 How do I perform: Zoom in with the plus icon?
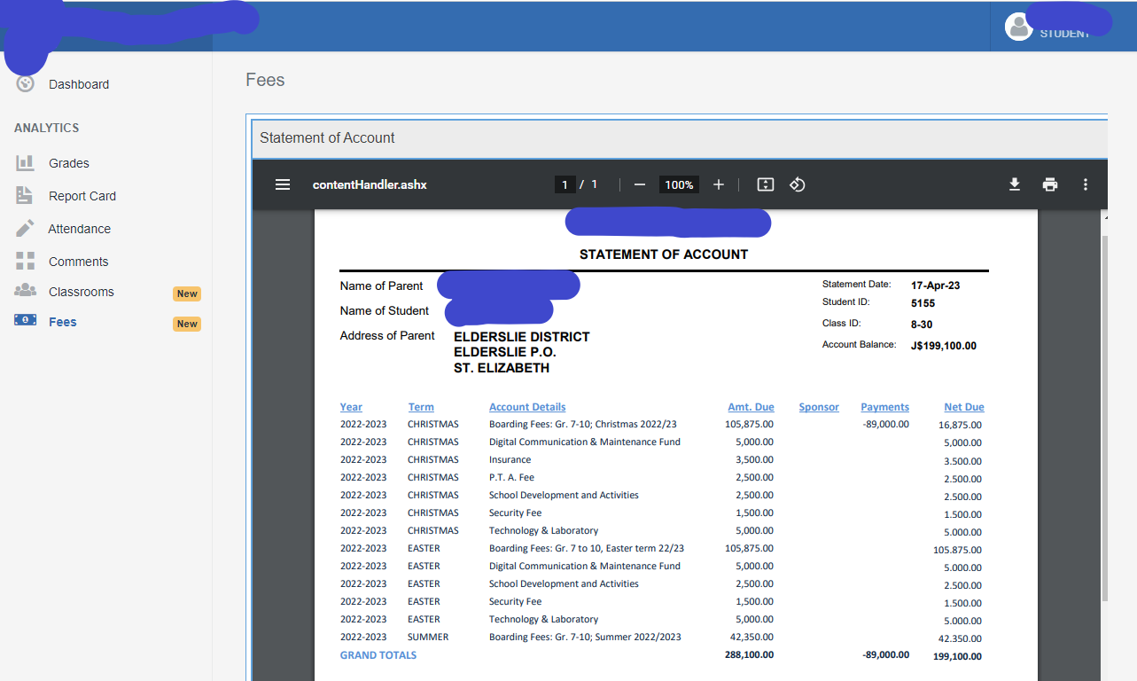click(719, 184)
